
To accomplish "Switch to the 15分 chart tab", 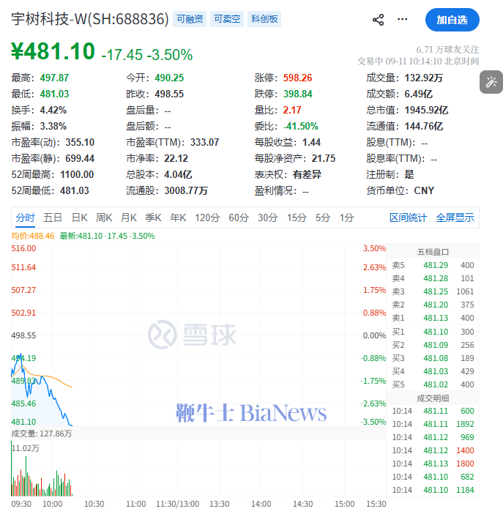I will coord(297,217).
